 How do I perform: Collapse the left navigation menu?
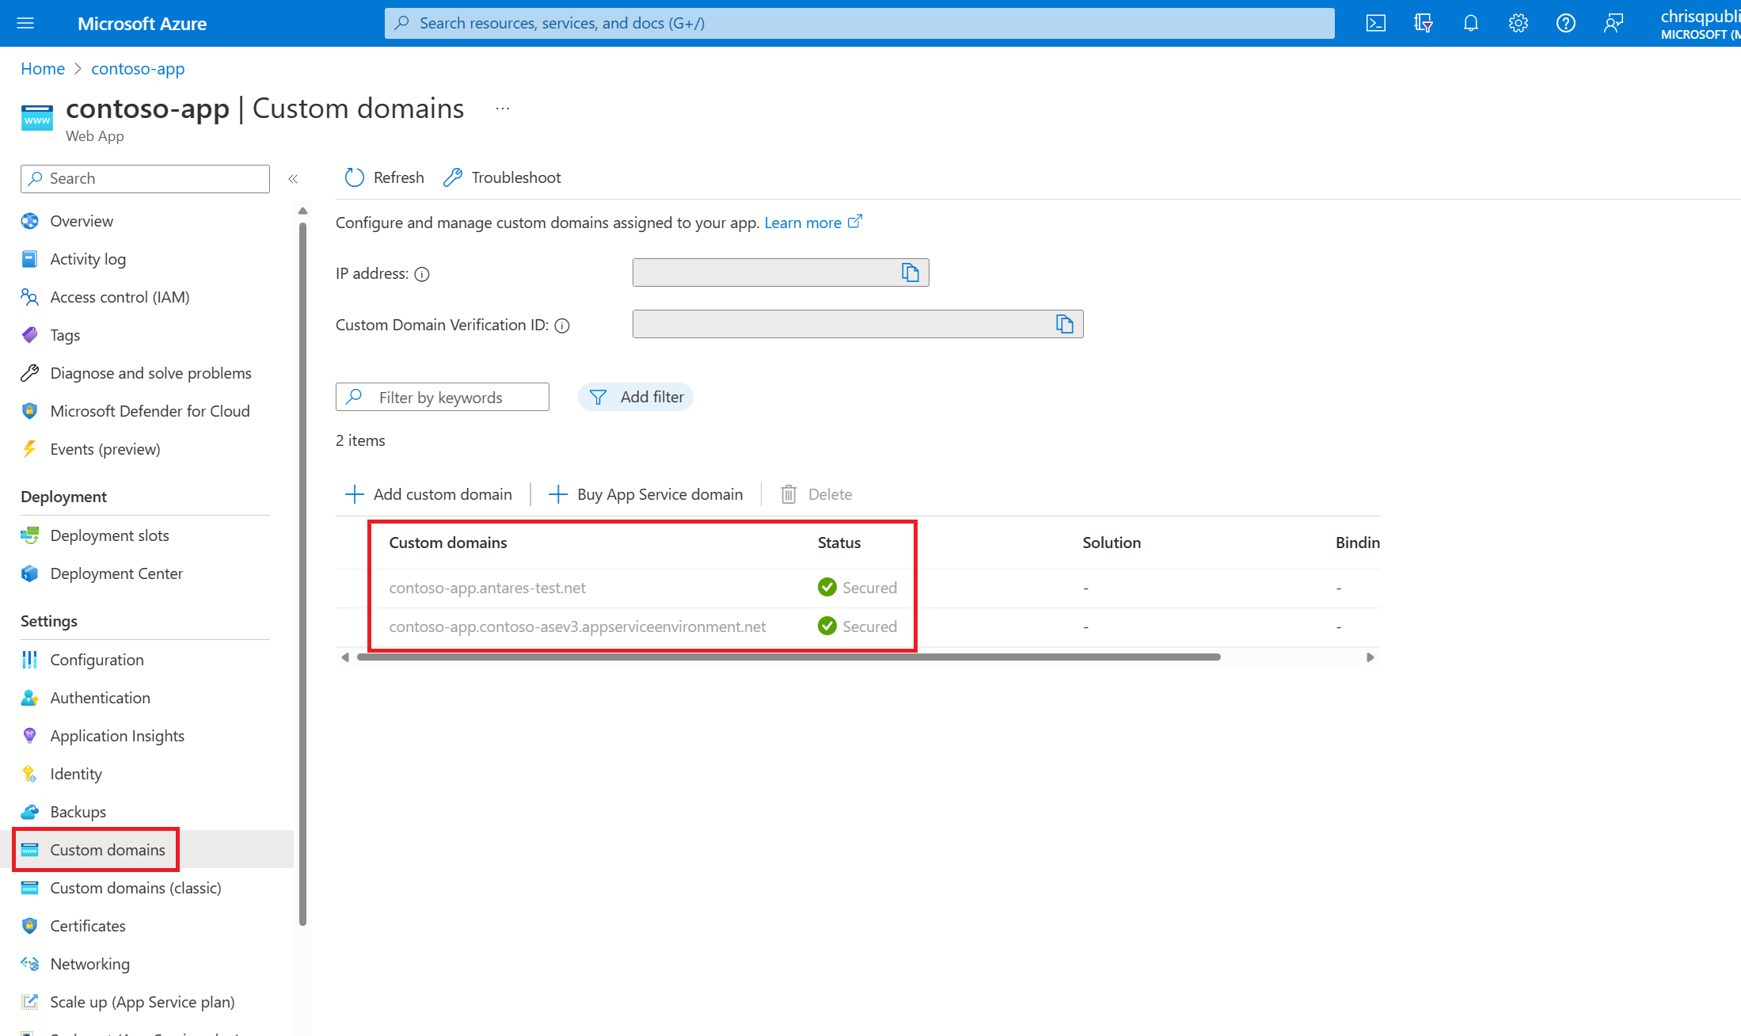click(293, 179)
